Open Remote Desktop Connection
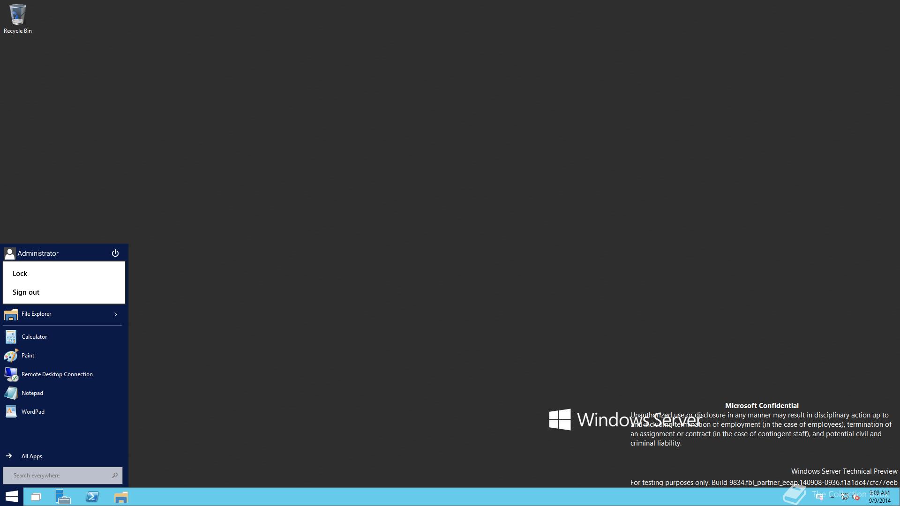 (62, 374)
